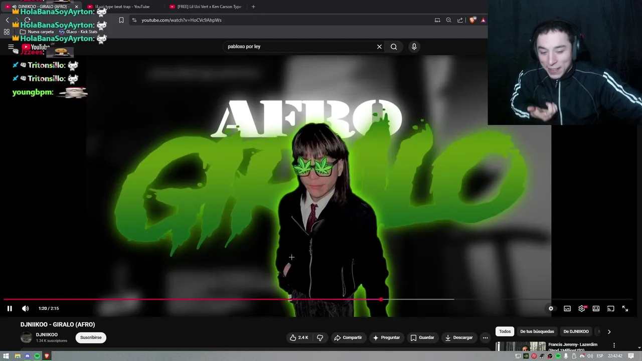Select the De tus búsquedas chip
This screenshot has width=642, height=361.
coord(537,331)
